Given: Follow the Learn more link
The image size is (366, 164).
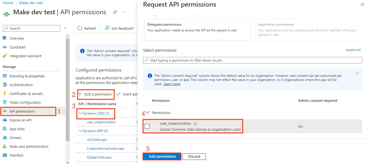Looking at the screenshot, I should pos(172,84).
